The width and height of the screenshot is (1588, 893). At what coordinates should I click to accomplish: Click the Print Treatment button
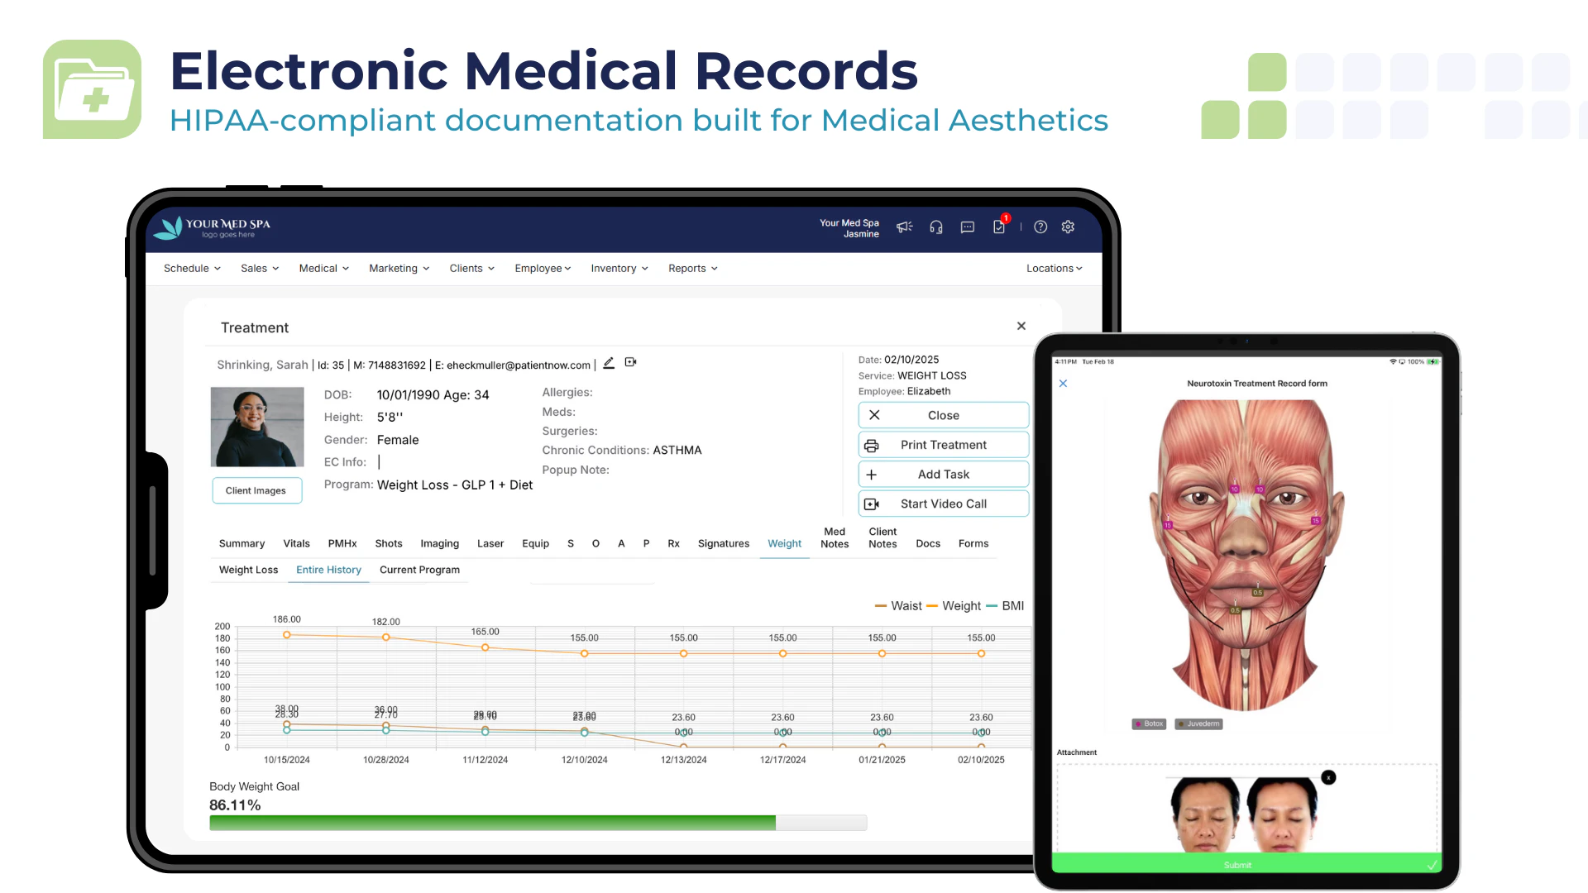943,444
